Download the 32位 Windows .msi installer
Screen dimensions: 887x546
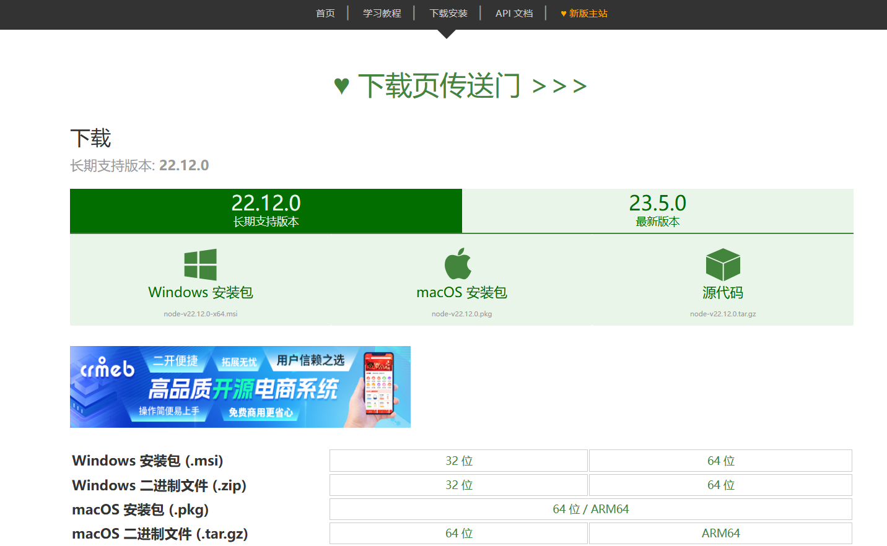click(x=458, y=460)
